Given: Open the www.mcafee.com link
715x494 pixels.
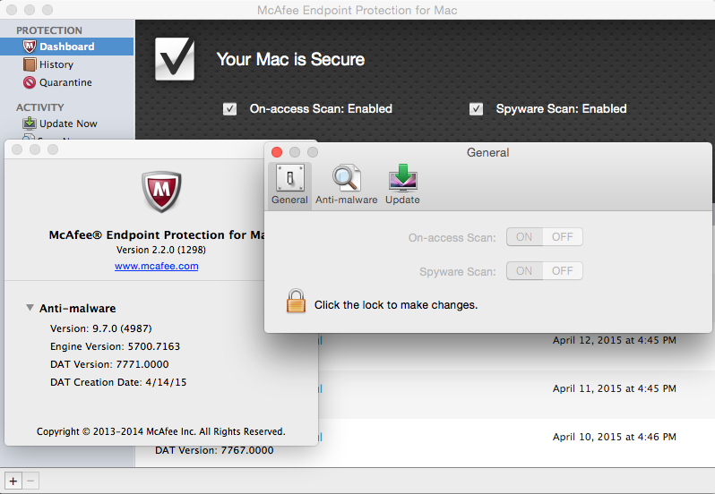Looking at the screenshot, I should [157, 266].
